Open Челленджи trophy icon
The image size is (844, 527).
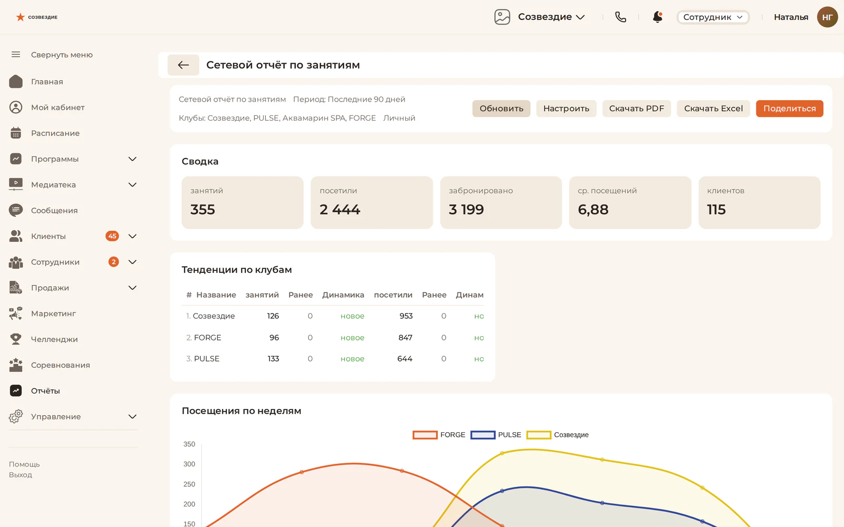point(16,339)
